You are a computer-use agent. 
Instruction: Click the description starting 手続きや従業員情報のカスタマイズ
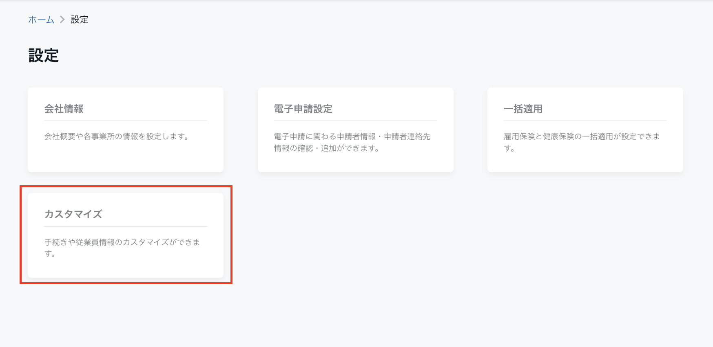[122, 248]
